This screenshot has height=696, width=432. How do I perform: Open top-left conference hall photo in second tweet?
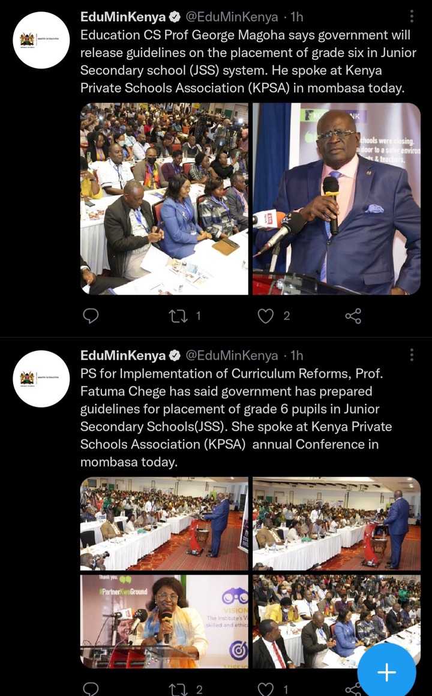pos(164,523)
